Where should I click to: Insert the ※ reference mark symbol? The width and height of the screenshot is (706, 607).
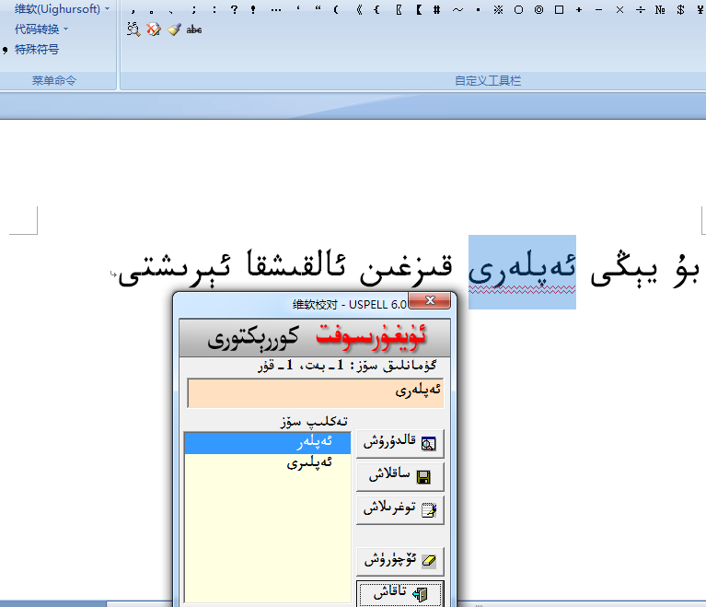pos(497,9)
